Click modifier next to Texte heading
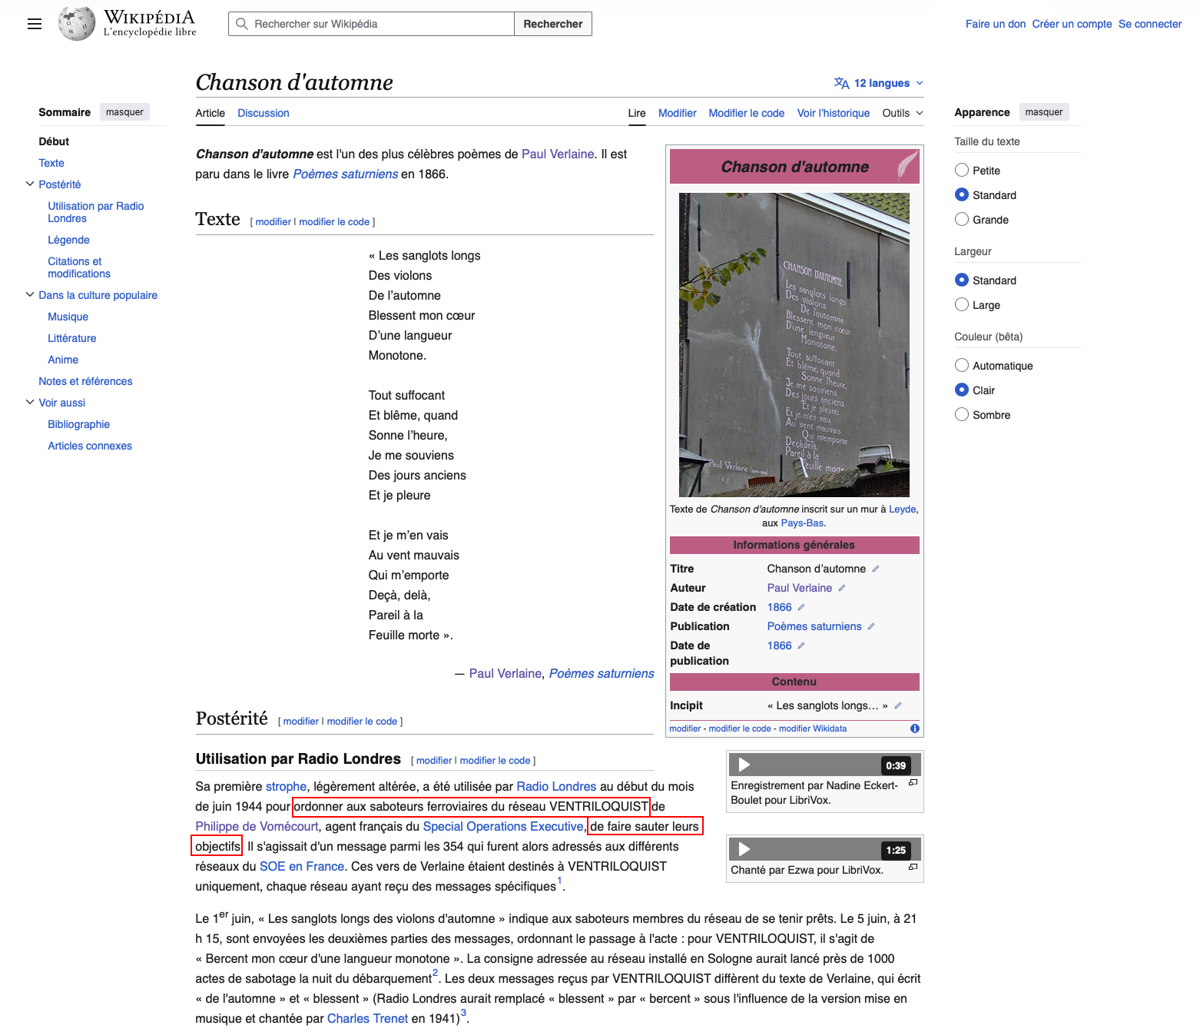Image resolution: width=1200 pixels, height=1032 pixels. pyautogui.click(x=273, y=222)
